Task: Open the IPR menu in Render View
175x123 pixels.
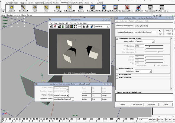Action: click(x=67, y=23)
